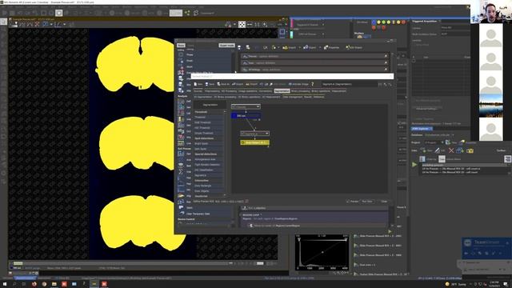Open the Measurement tab in the first row

(338, 91)
